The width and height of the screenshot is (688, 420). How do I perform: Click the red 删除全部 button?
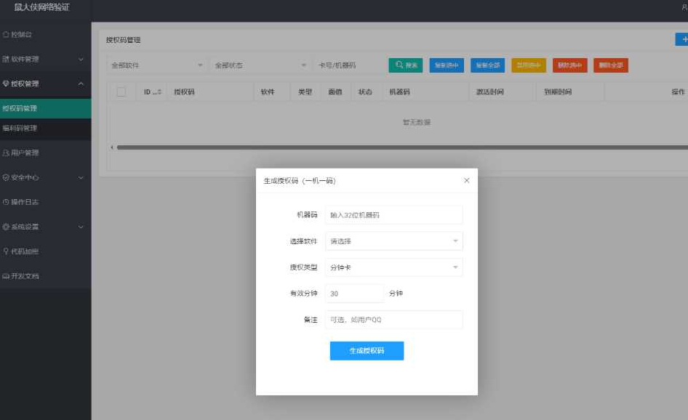pyautogui.click(x=611, y=65)
